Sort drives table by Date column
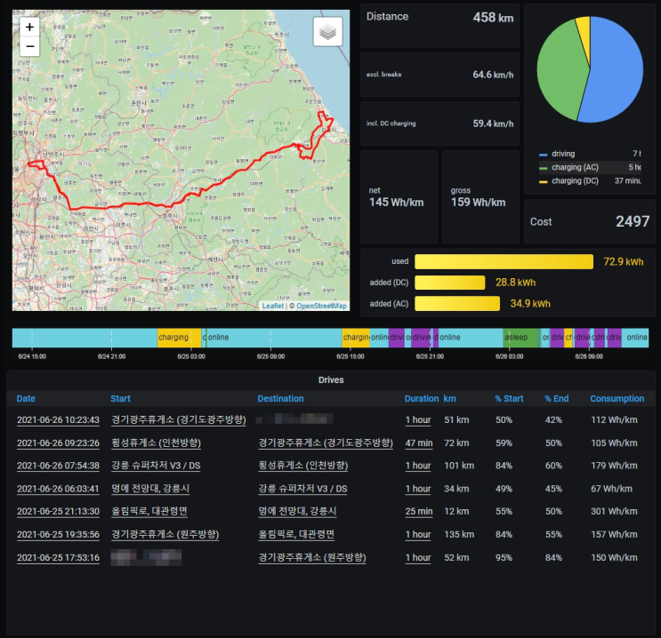The image size is (661, 638). (x=26, y=398)
